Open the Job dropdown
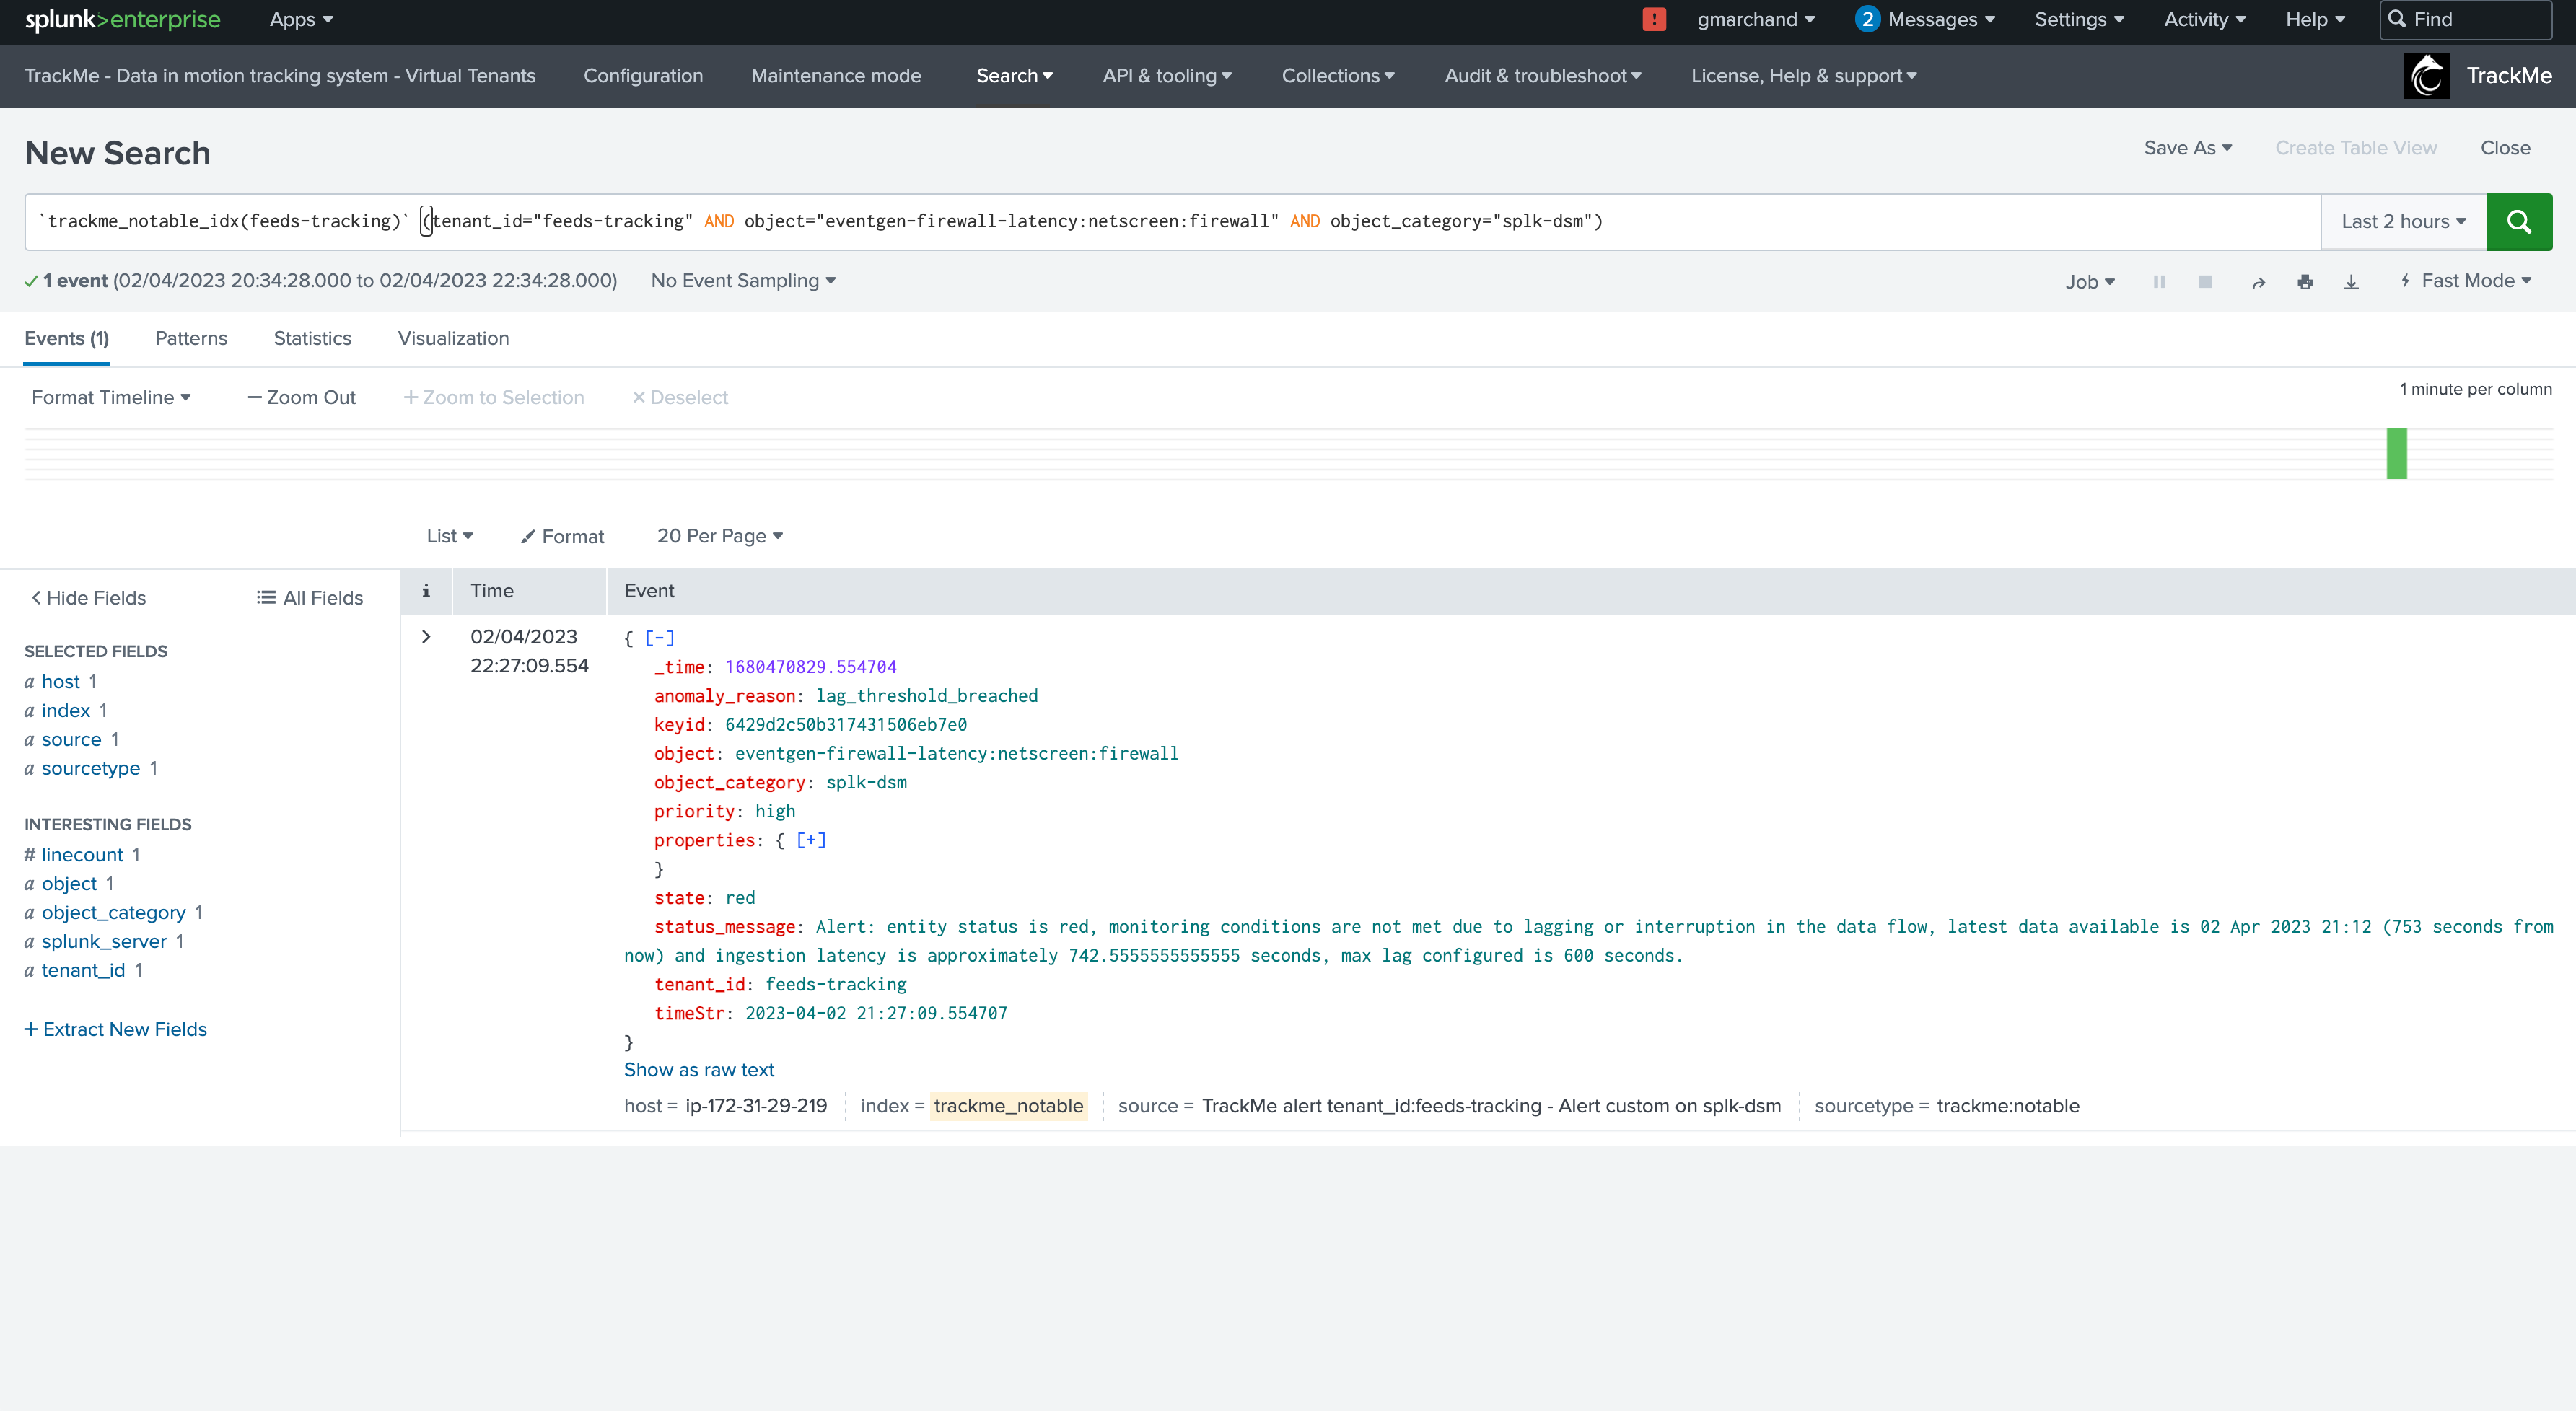Viewport: 2576px width, 1411px height. 2090,282
